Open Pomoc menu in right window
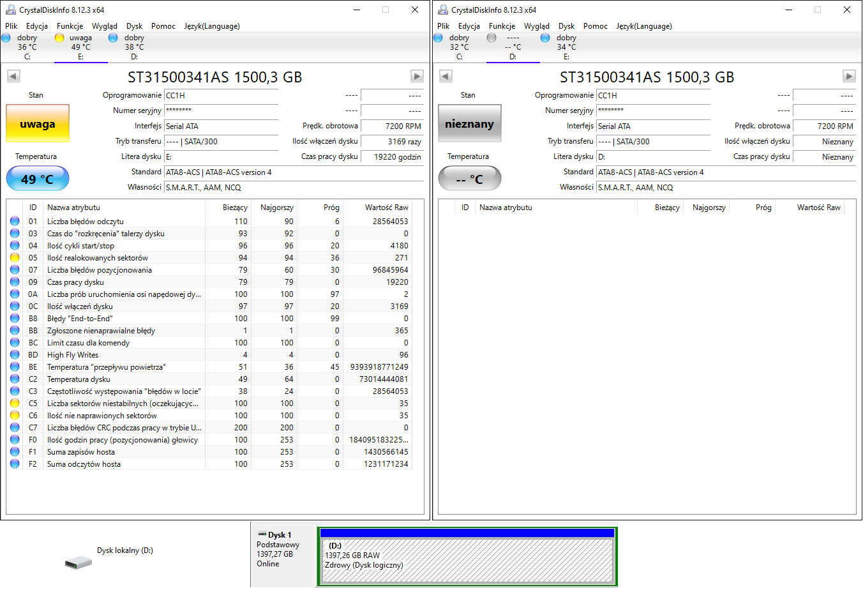Viewport: 863px width, 590px height. point(596,26)
